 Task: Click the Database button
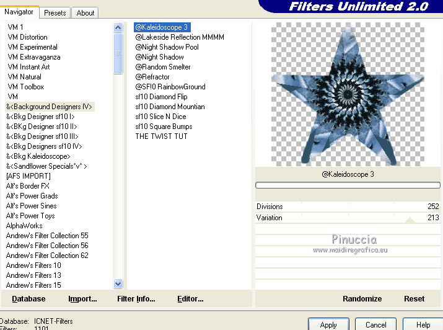pyautogui.click(x=29, y=299)
